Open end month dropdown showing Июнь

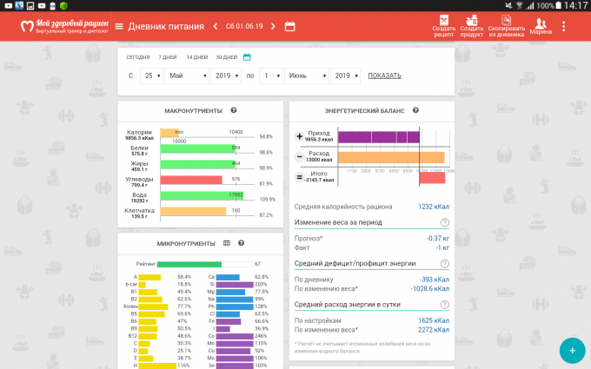coord(306,76)
